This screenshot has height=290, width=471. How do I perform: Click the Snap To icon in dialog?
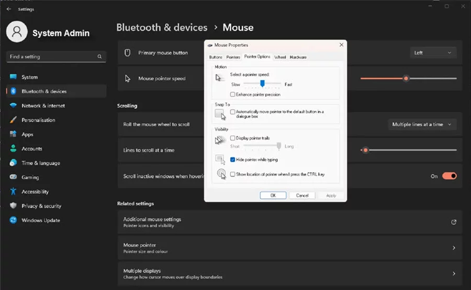point(220,114)
